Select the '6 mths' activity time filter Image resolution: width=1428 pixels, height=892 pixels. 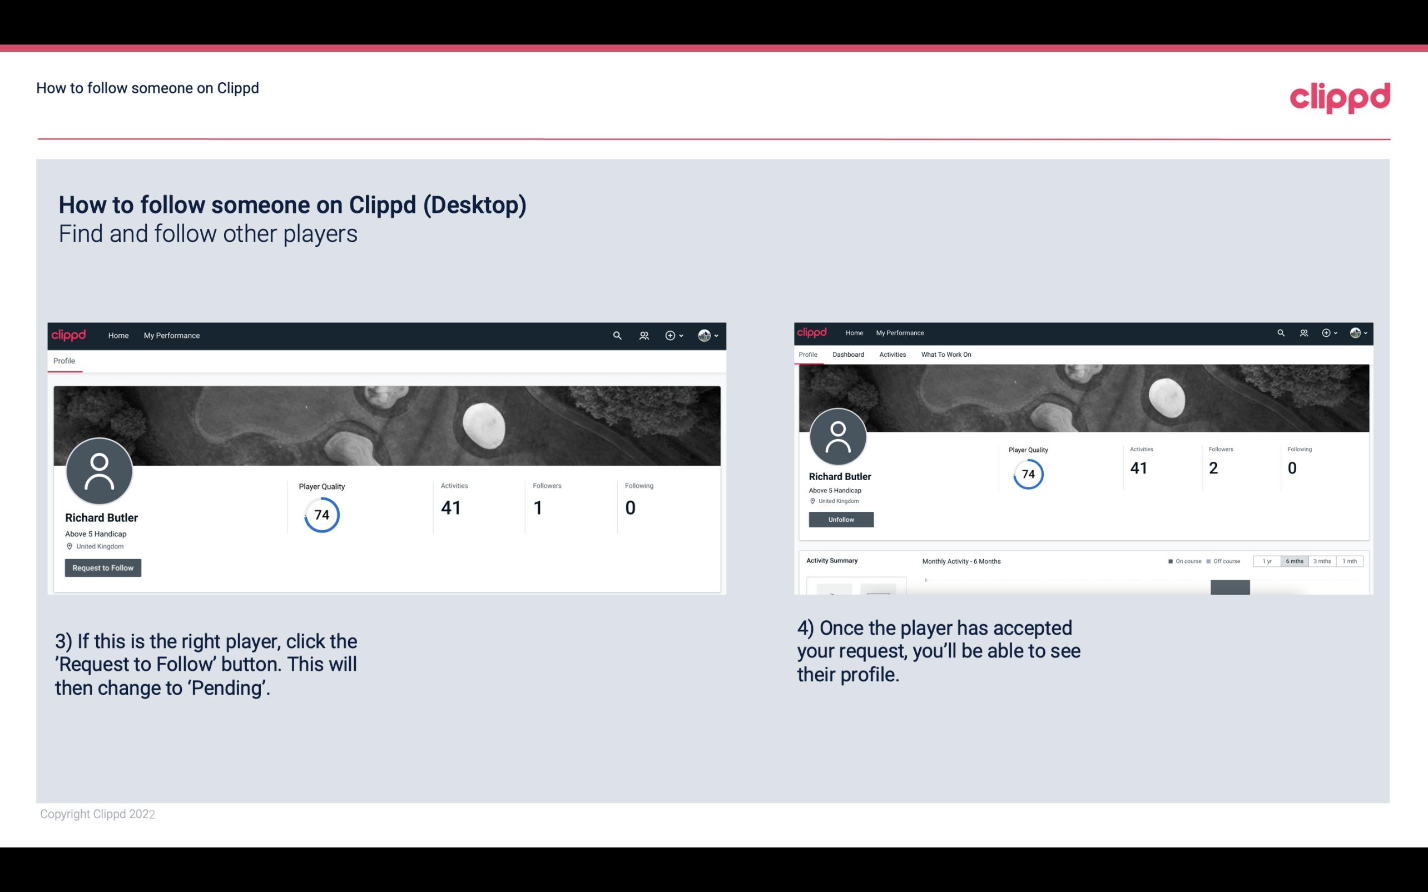(1295, 561)
